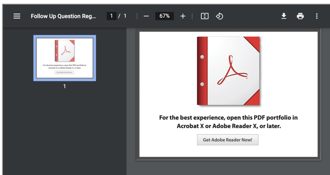Click the document title Follow Up Question Reg...

coord(63,16)
